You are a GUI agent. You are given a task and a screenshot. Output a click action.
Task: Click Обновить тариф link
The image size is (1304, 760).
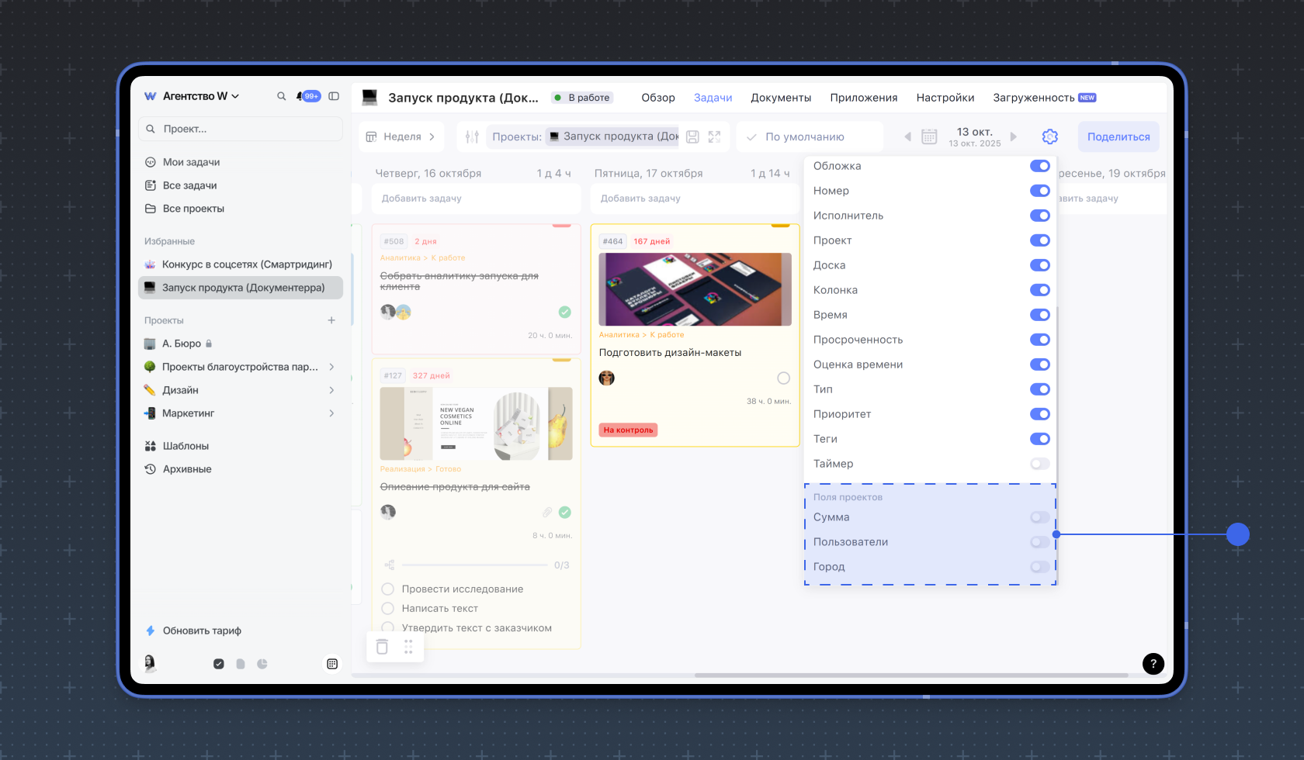202,630
